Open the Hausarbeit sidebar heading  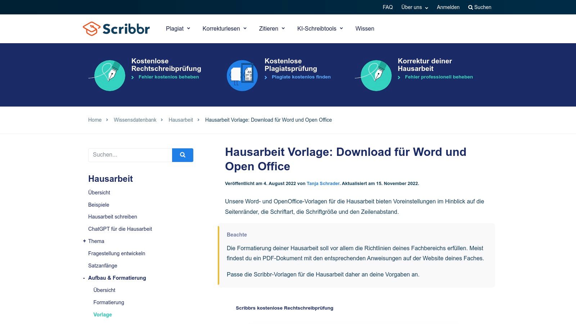[x=111, y=179]
